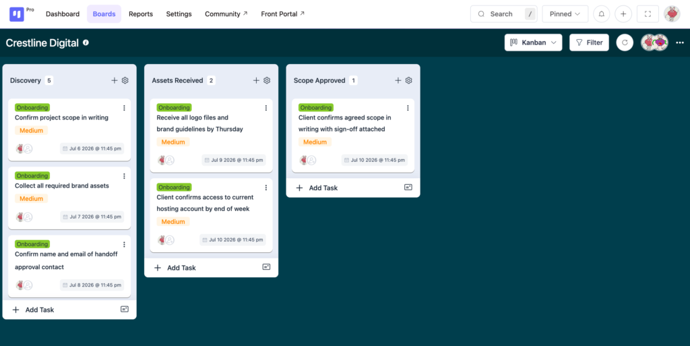Go to Dashboard
Viewport: 690px width, 346px height.
coord(63,14)
